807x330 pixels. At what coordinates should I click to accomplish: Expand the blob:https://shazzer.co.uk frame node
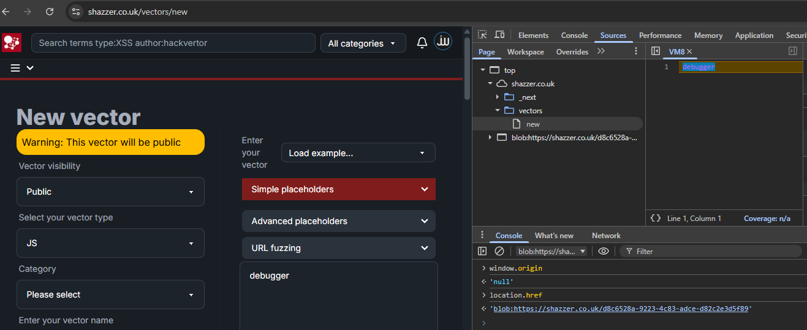(490, 138)
